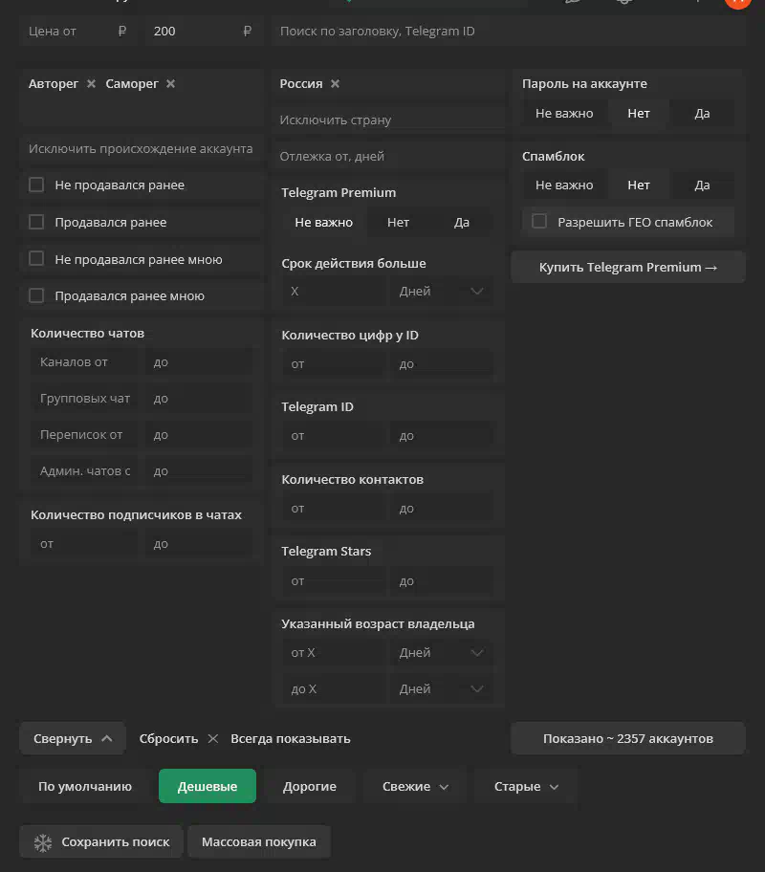Click the Срок действия больше X field

[334, 292]
